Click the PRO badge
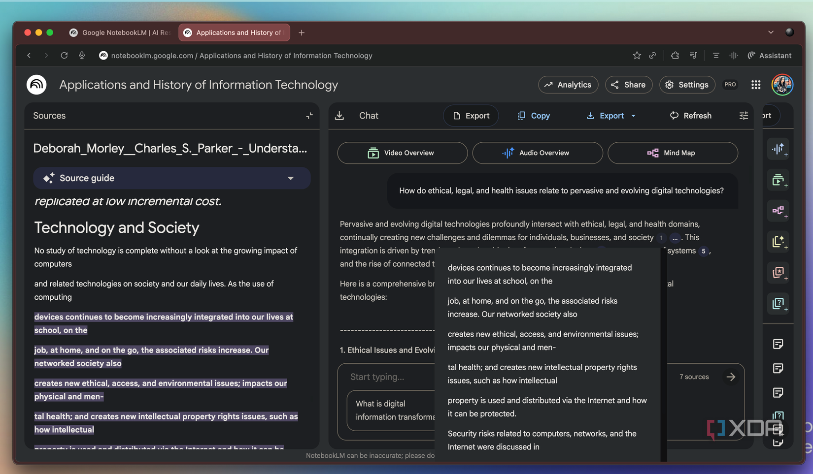Viewport: 813px width, 474px height. click(730, 85)
